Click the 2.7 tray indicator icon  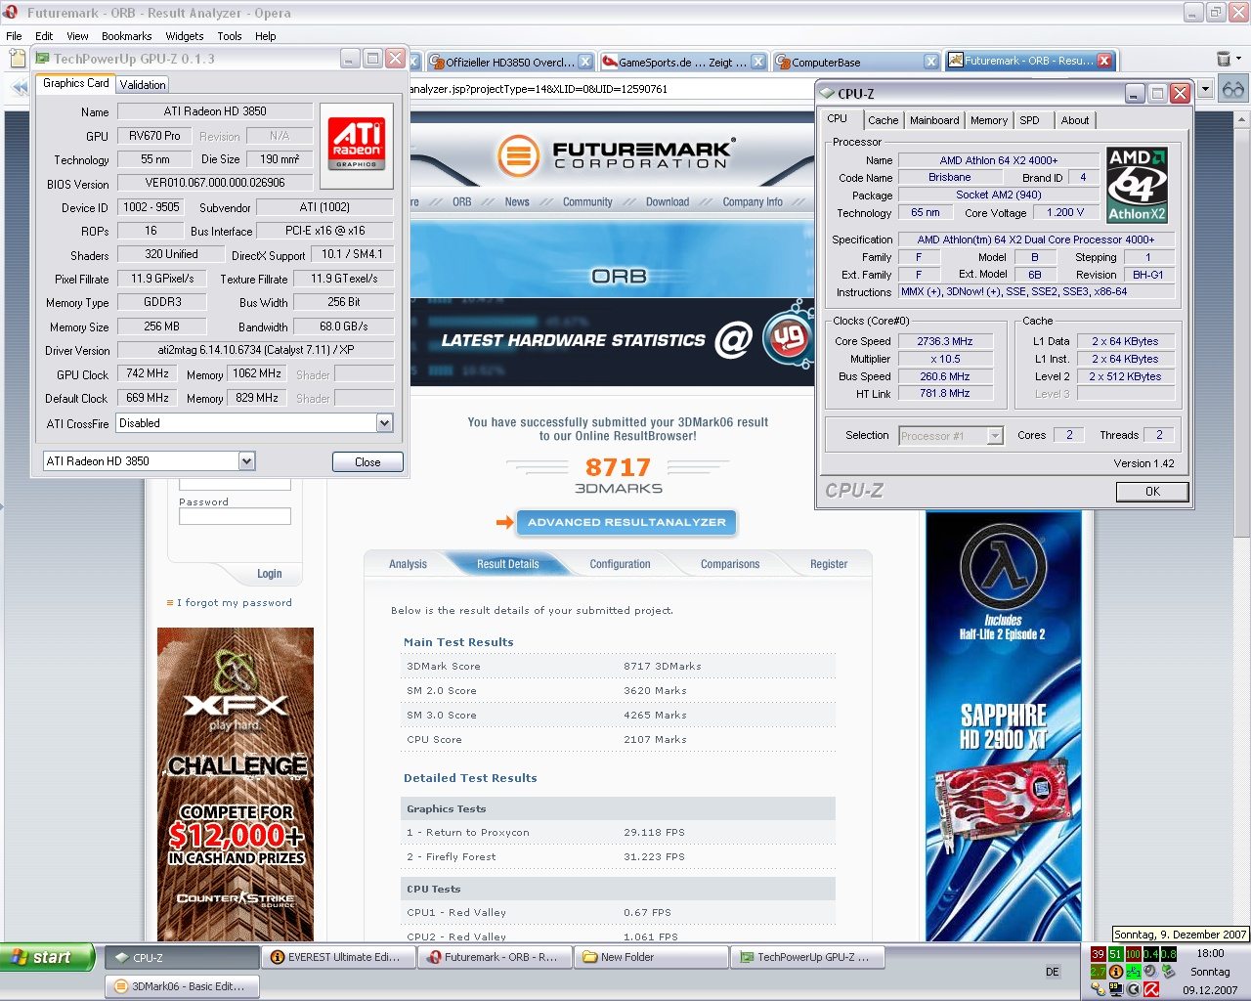click(x=1099, y=972)
